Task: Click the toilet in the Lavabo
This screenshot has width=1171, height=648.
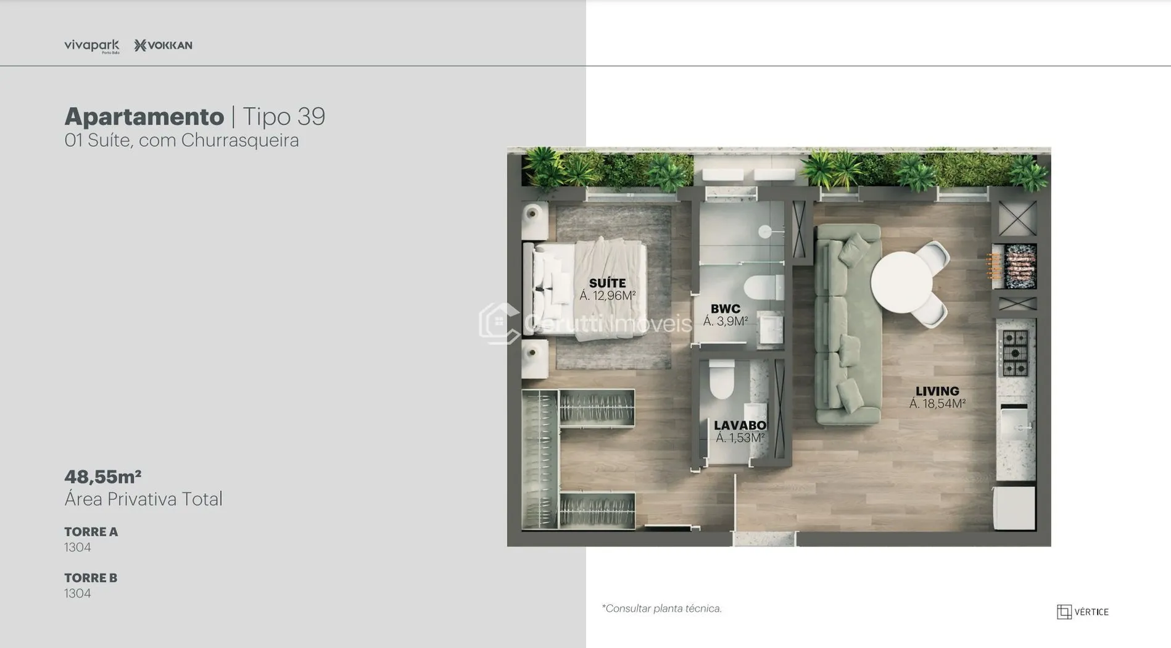Action: [721, 379]
